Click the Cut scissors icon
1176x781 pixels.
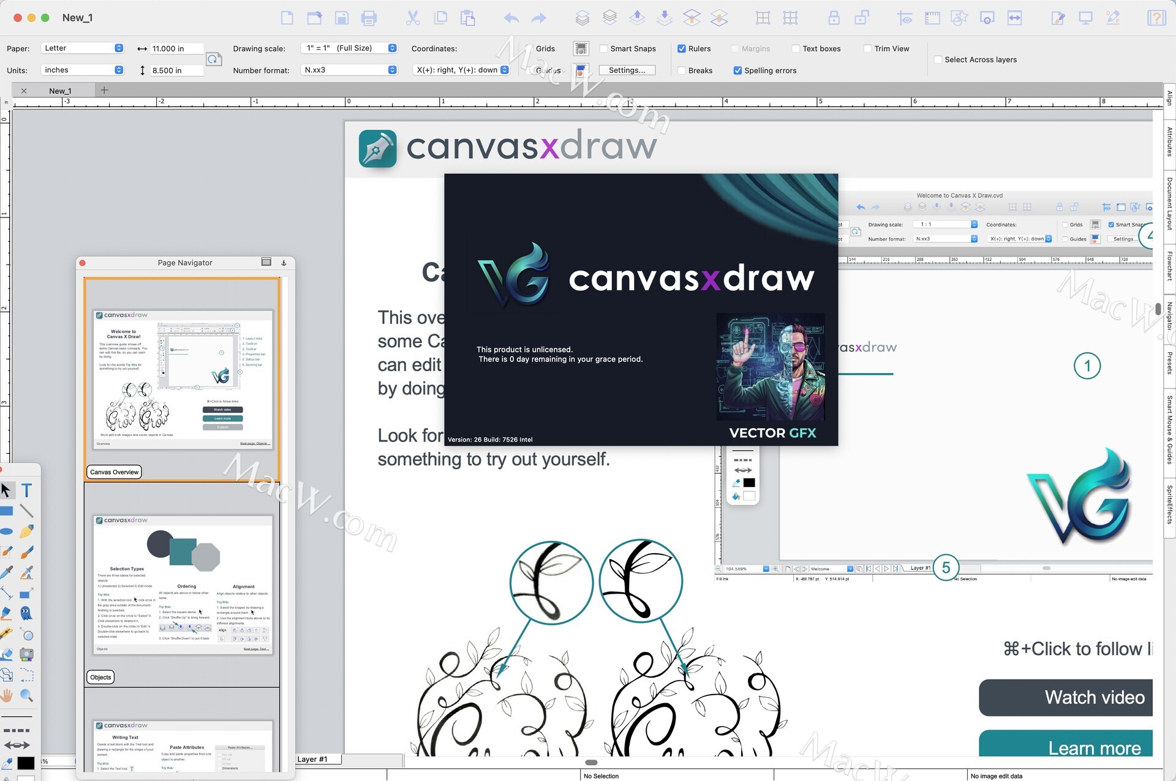pos(413,18)
